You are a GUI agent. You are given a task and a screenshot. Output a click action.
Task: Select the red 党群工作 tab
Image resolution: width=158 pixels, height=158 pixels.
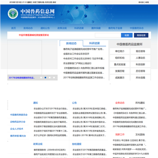click(120, 135)
